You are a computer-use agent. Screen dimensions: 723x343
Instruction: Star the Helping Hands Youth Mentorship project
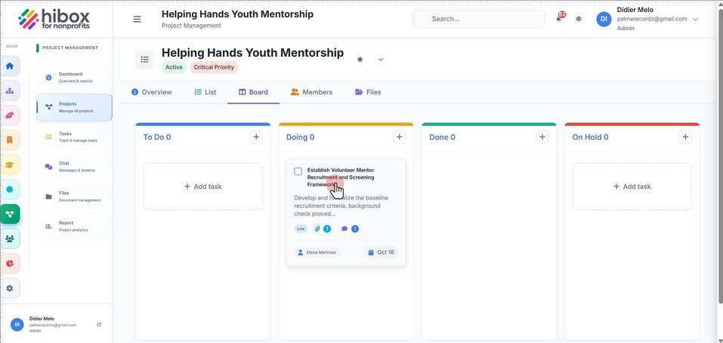(x=360, y=60)
